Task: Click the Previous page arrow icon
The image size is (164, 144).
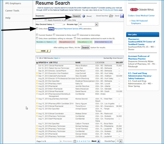Action: click(x=61, y=141)
